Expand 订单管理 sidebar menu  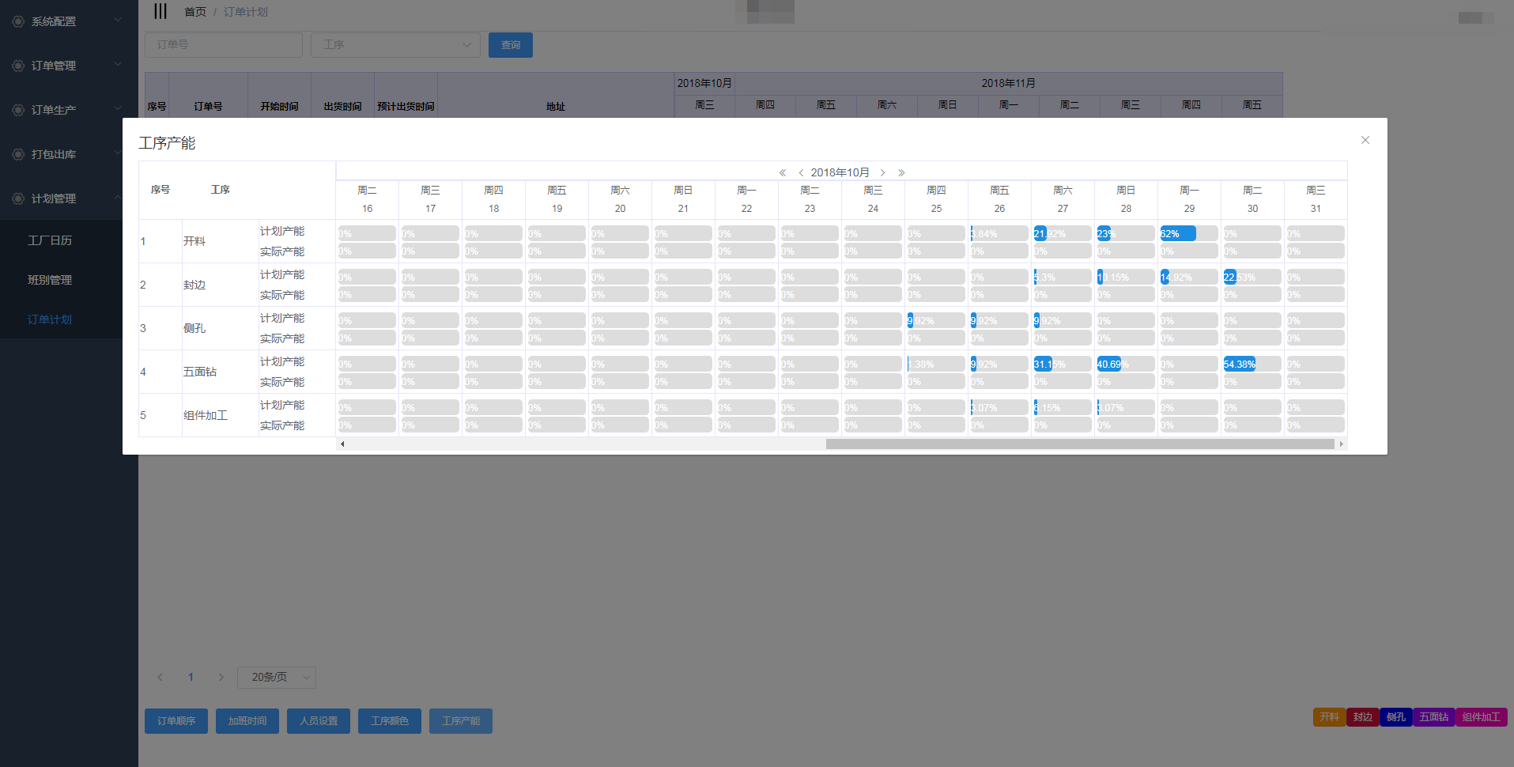67,66
